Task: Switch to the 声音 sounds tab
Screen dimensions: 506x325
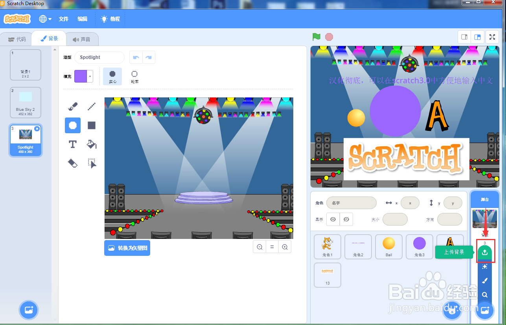Action: click(82, 39)
